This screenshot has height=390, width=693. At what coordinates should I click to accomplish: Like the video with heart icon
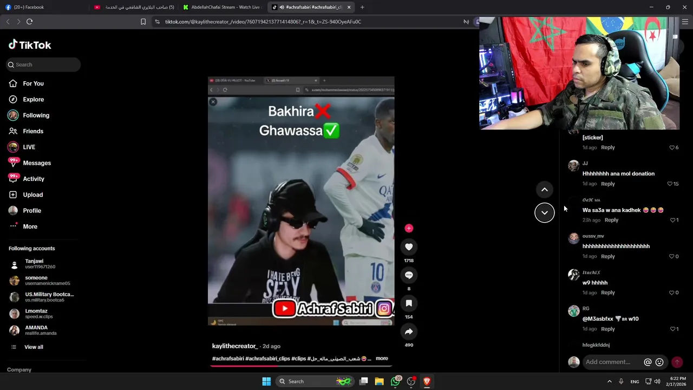(x=409, y=247)
